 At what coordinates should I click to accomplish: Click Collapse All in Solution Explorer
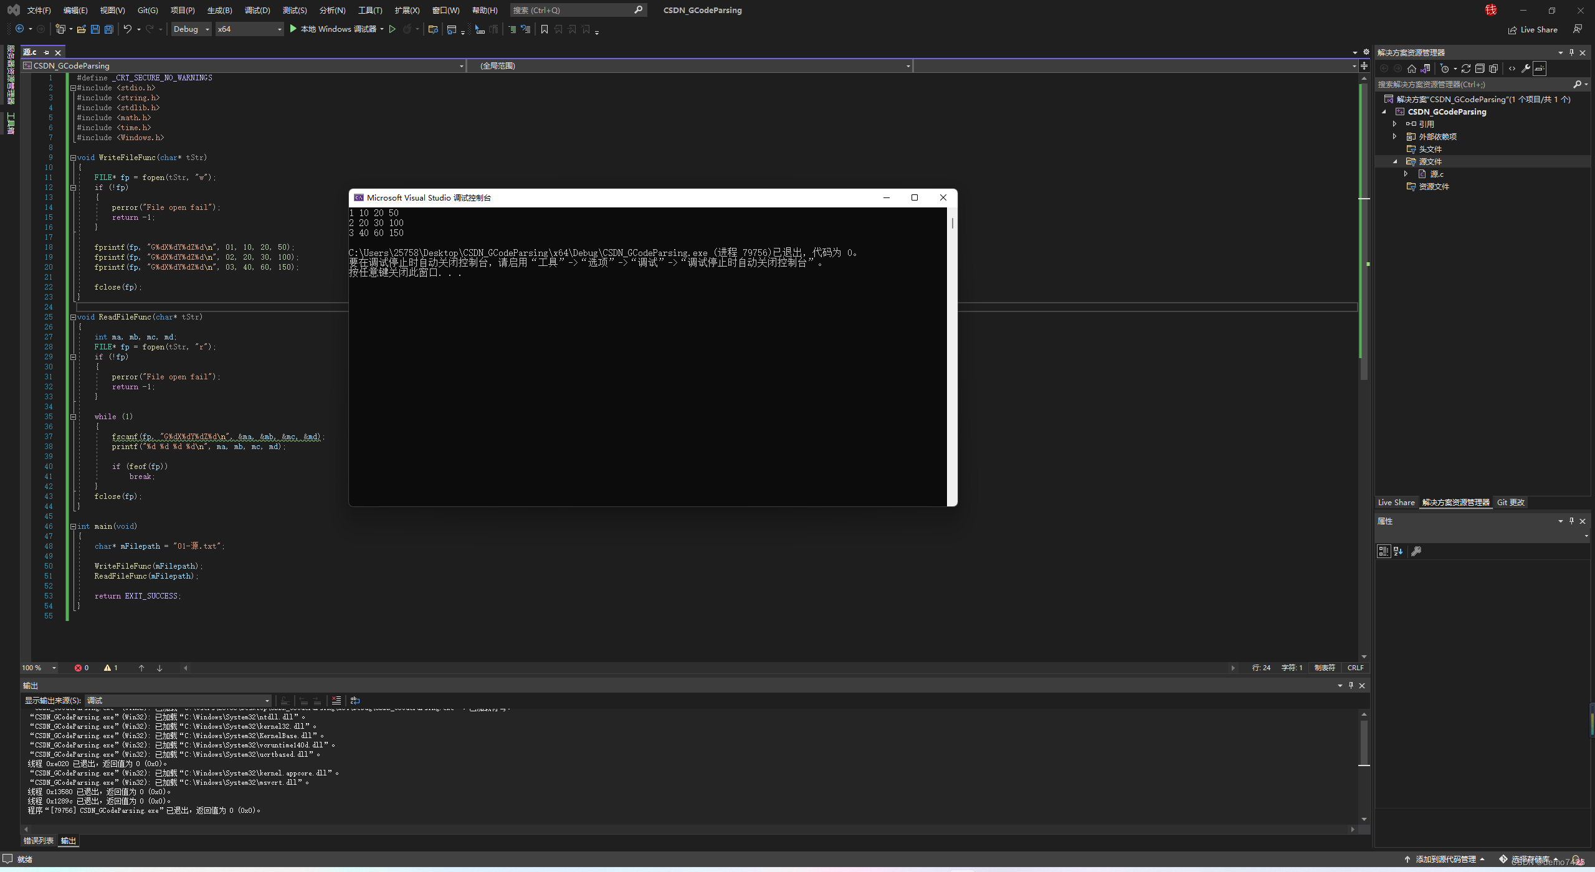coord(1479,69)
